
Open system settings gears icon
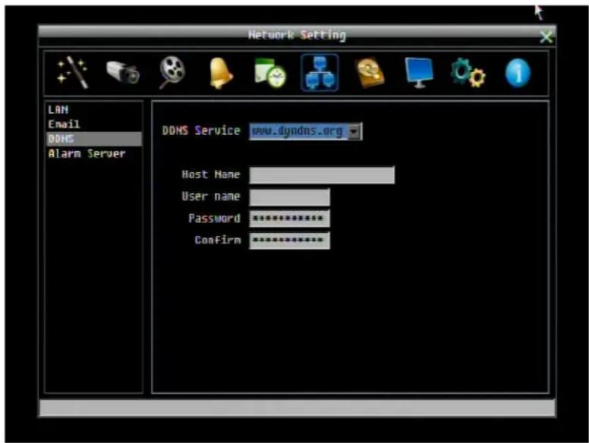(x=468, y=73)
